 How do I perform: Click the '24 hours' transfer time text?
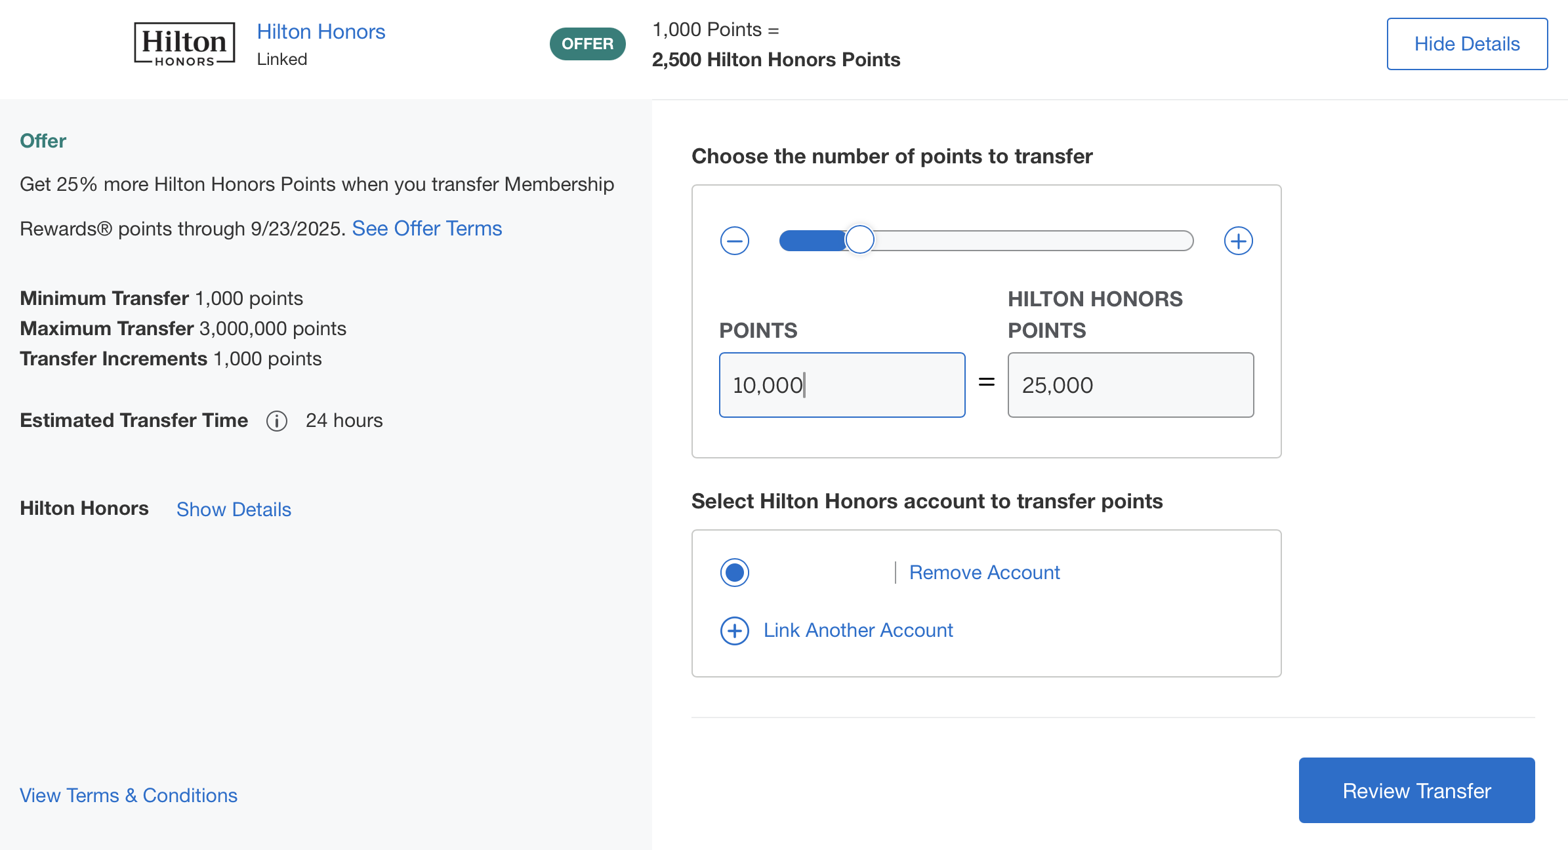[344, 420]
